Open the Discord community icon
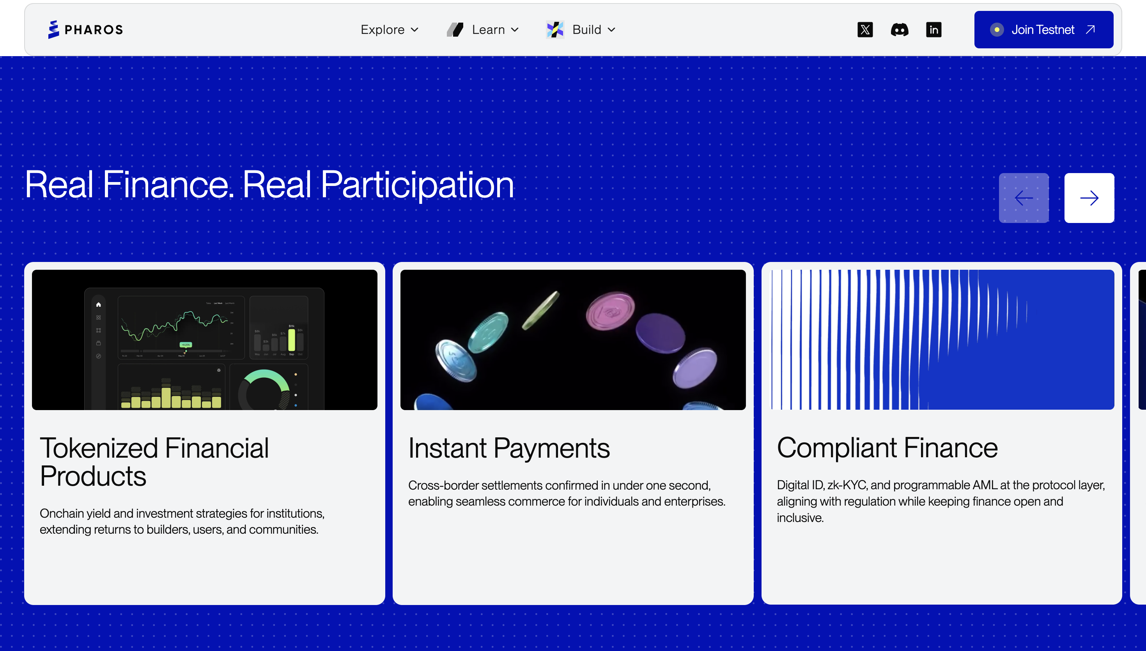The width and height of the screenshot is (1146, 651). pos(899,30)
